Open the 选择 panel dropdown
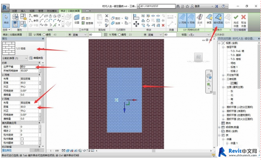This screenshot has height=160, width=261. click(x=7, y=30)
